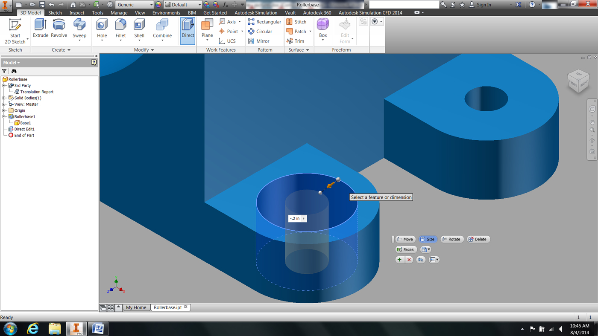The image size is (598, 336).
Task: Select the Extrude tool
Action: [40, 30]
